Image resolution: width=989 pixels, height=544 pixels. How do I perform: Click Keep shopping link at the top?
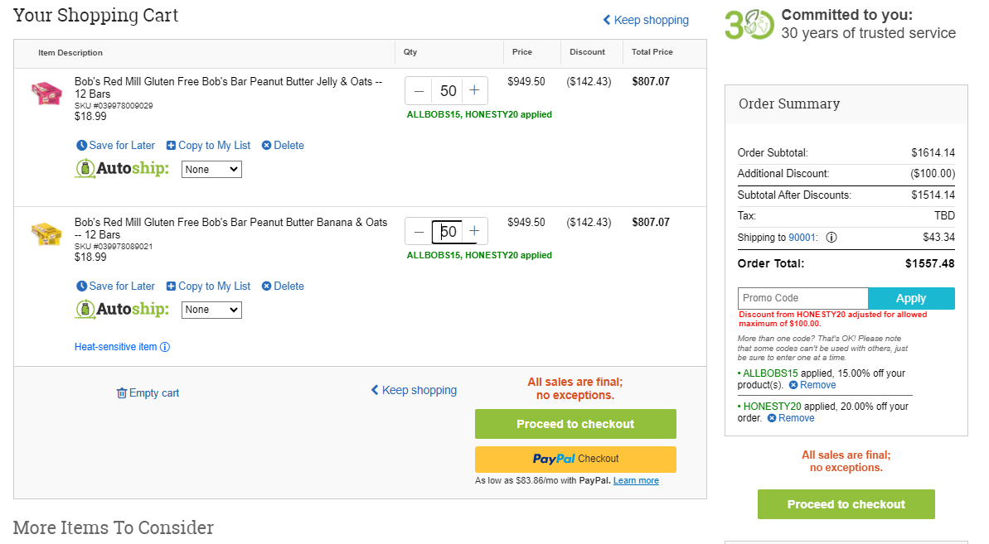[x=646, y=20]
